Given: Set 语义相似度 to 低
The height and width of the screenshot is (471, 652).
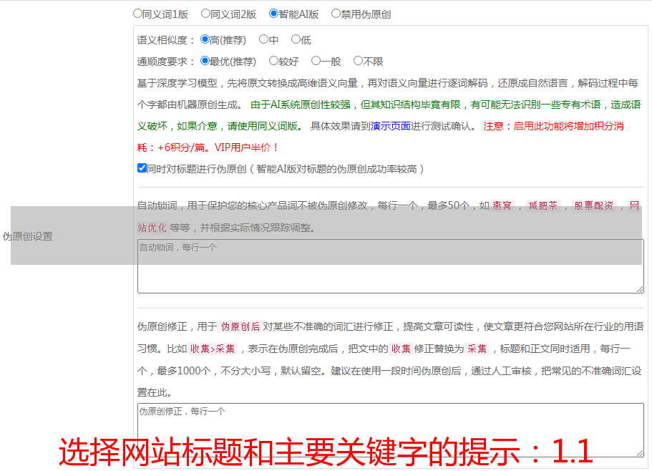Looking at the screenshot, I should [296, 39].
